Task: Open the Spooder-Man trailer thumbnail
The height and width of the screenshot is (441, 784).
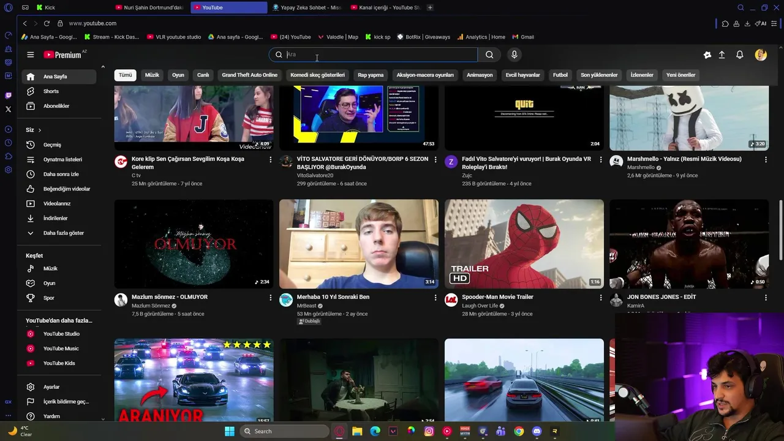Action: [x=524, y=244]
